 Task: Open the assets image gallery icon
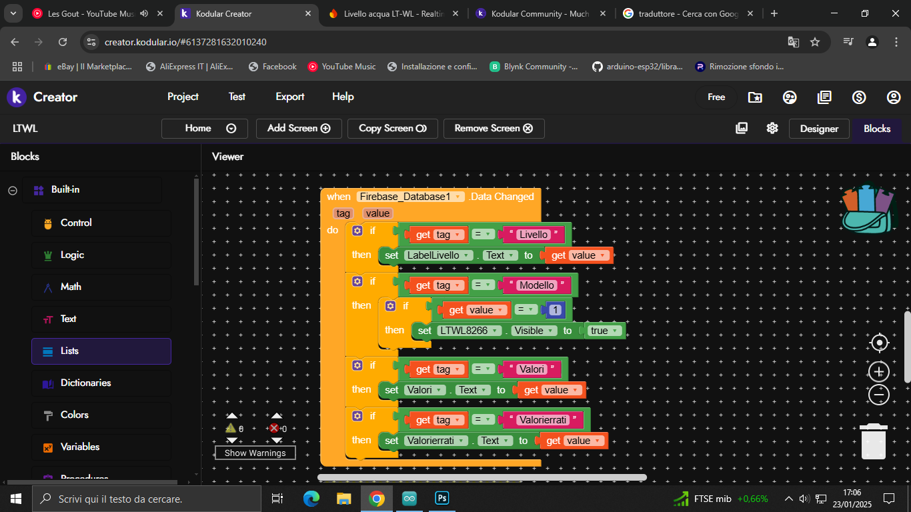pyautogui.click(x=742, y=128)
